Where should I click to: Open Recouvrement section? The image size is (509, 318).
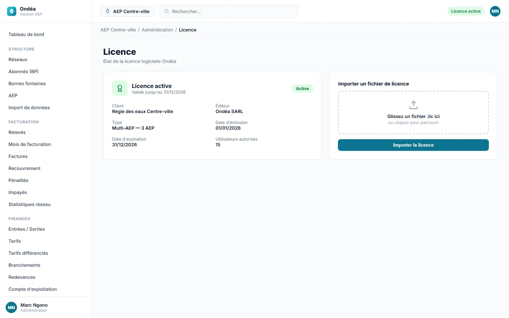pos(46,168)
